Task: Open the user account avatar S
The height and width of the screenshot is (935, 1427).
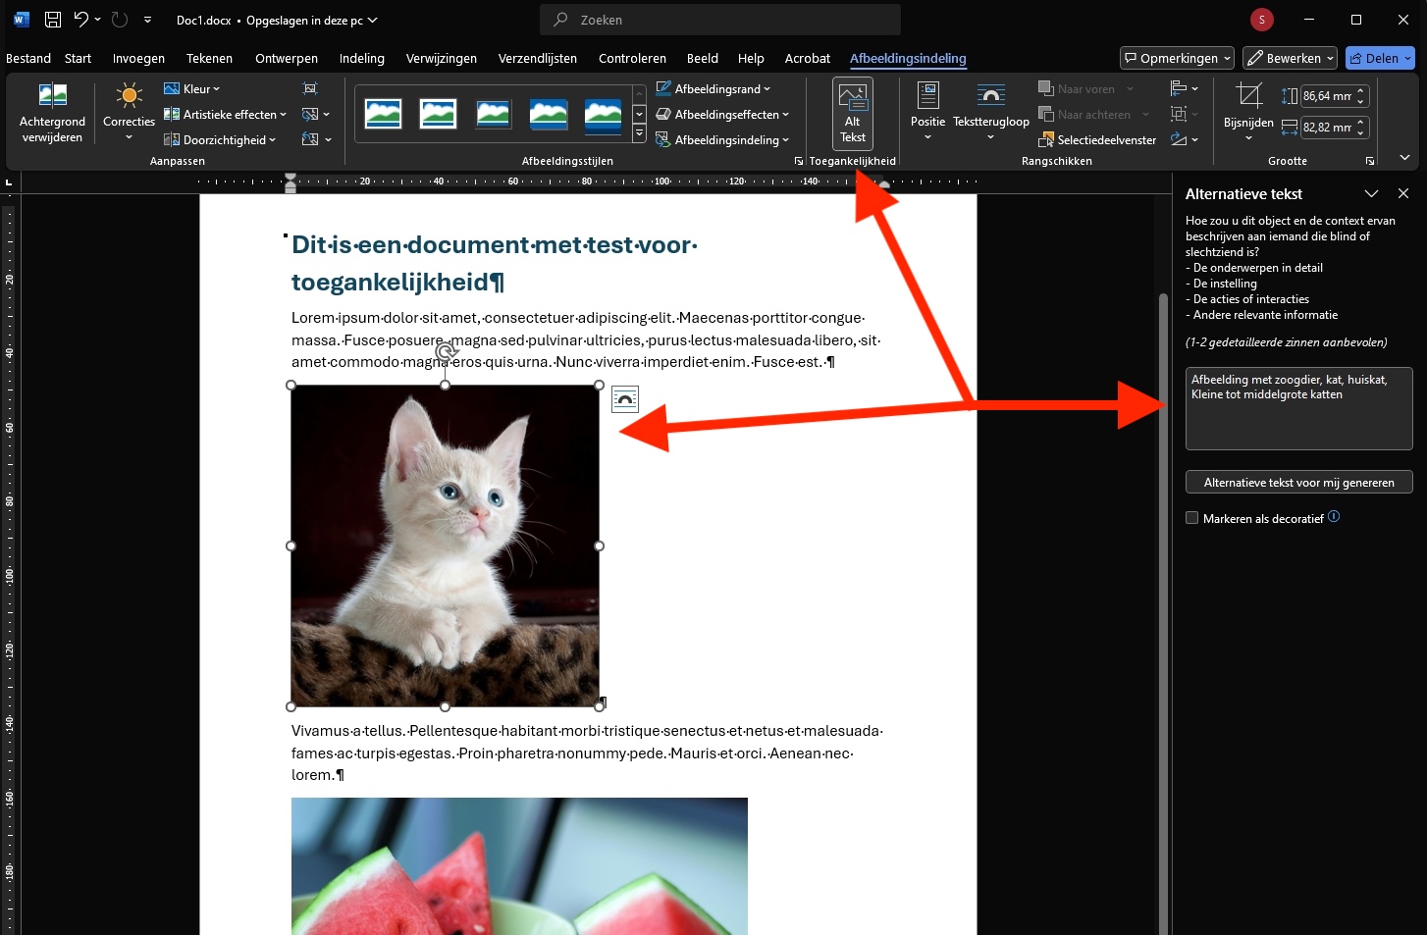Action: (x=1262, y=20)
